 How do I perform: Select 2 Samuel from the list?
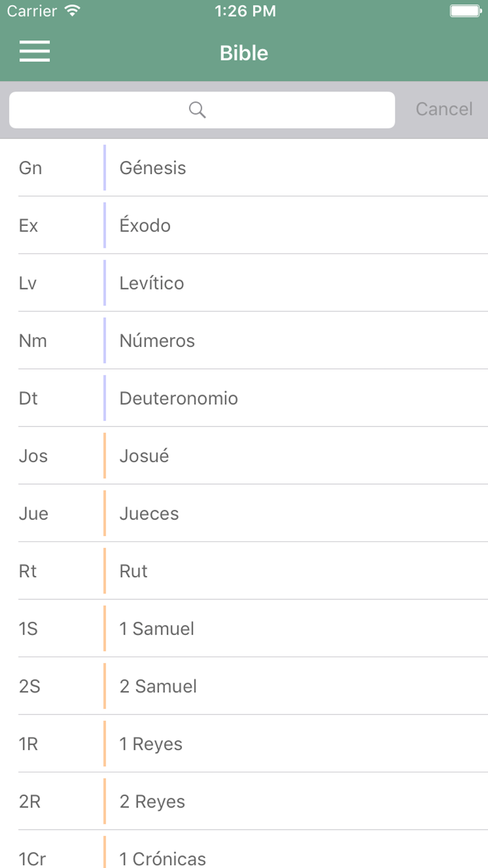click(244, 686)
